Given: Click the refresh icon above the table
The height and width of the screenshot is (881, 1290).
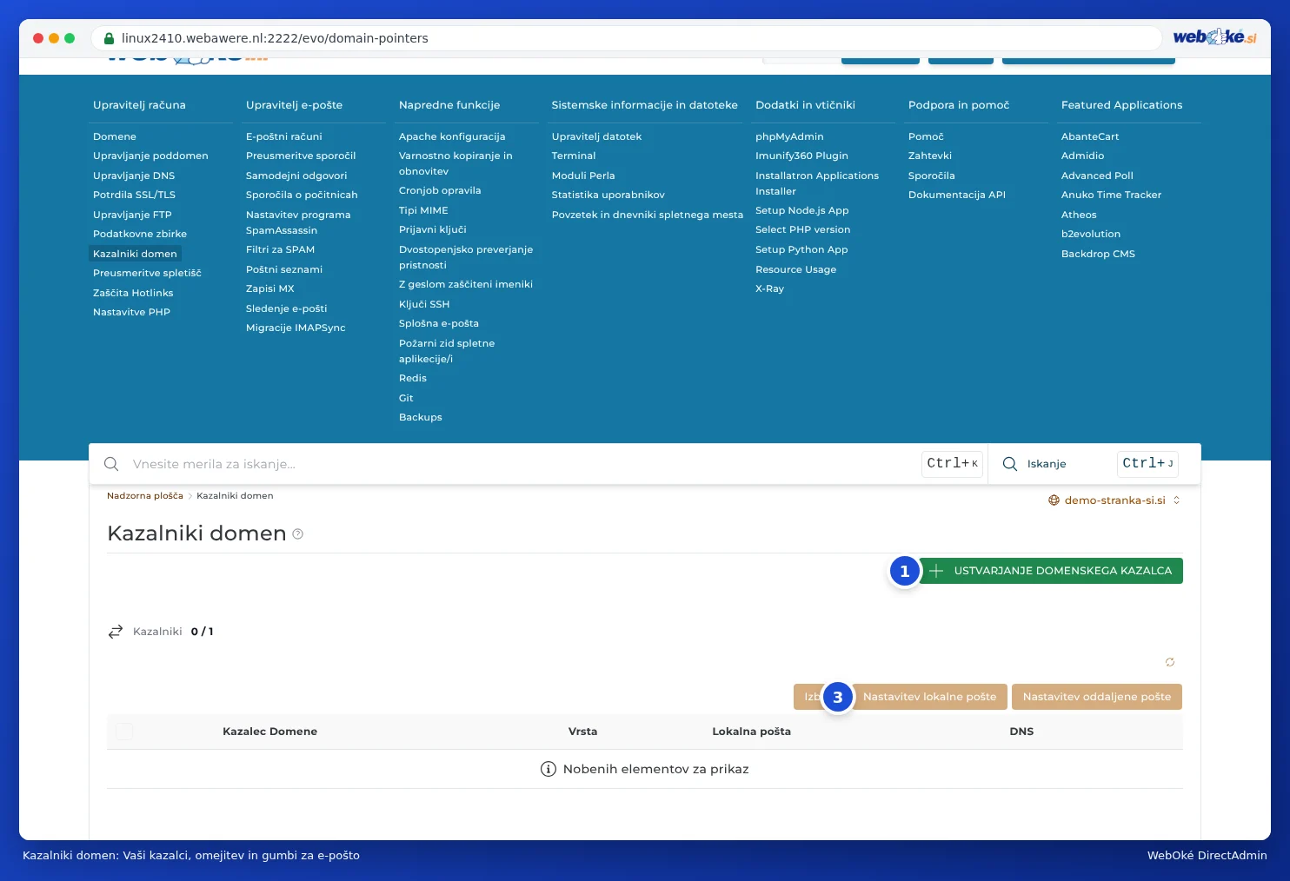Looking at the screenshot, I should [x=1170, y=662].
